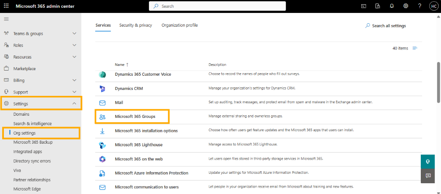The image size is (441, 194).
Task: Click the top Search box
Action: click(217, 6)
